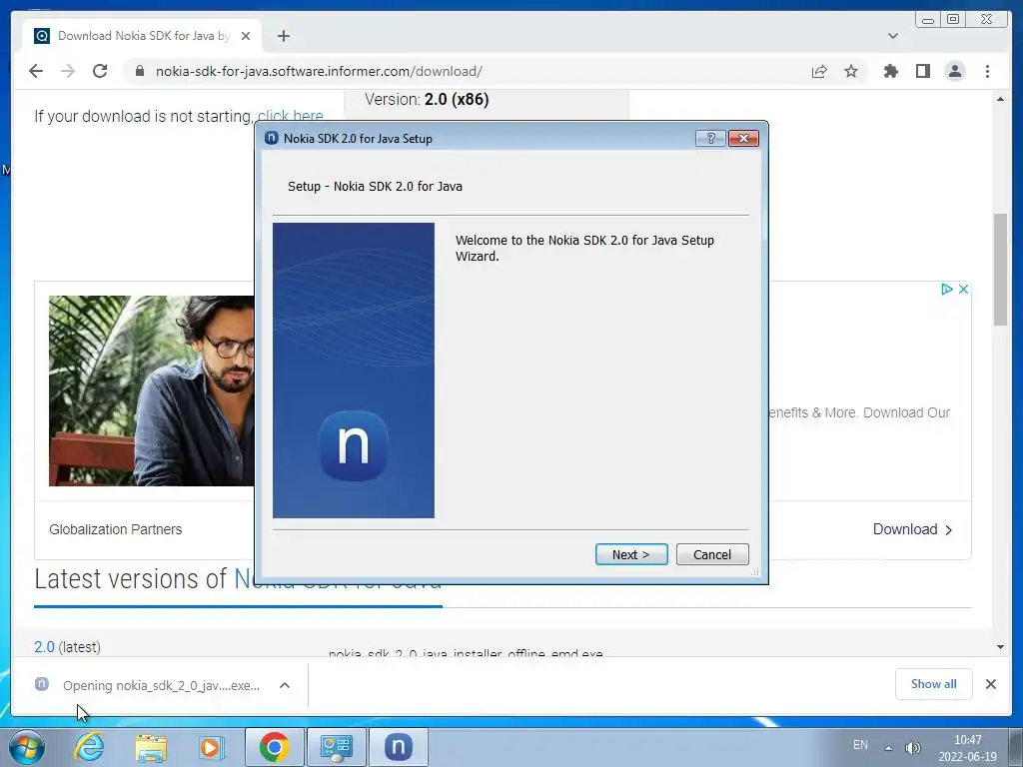This screenshot has width=1023, height=767.
Task: Switch to Nokia SDK installer taskbar icon
Action: point(398,747)
